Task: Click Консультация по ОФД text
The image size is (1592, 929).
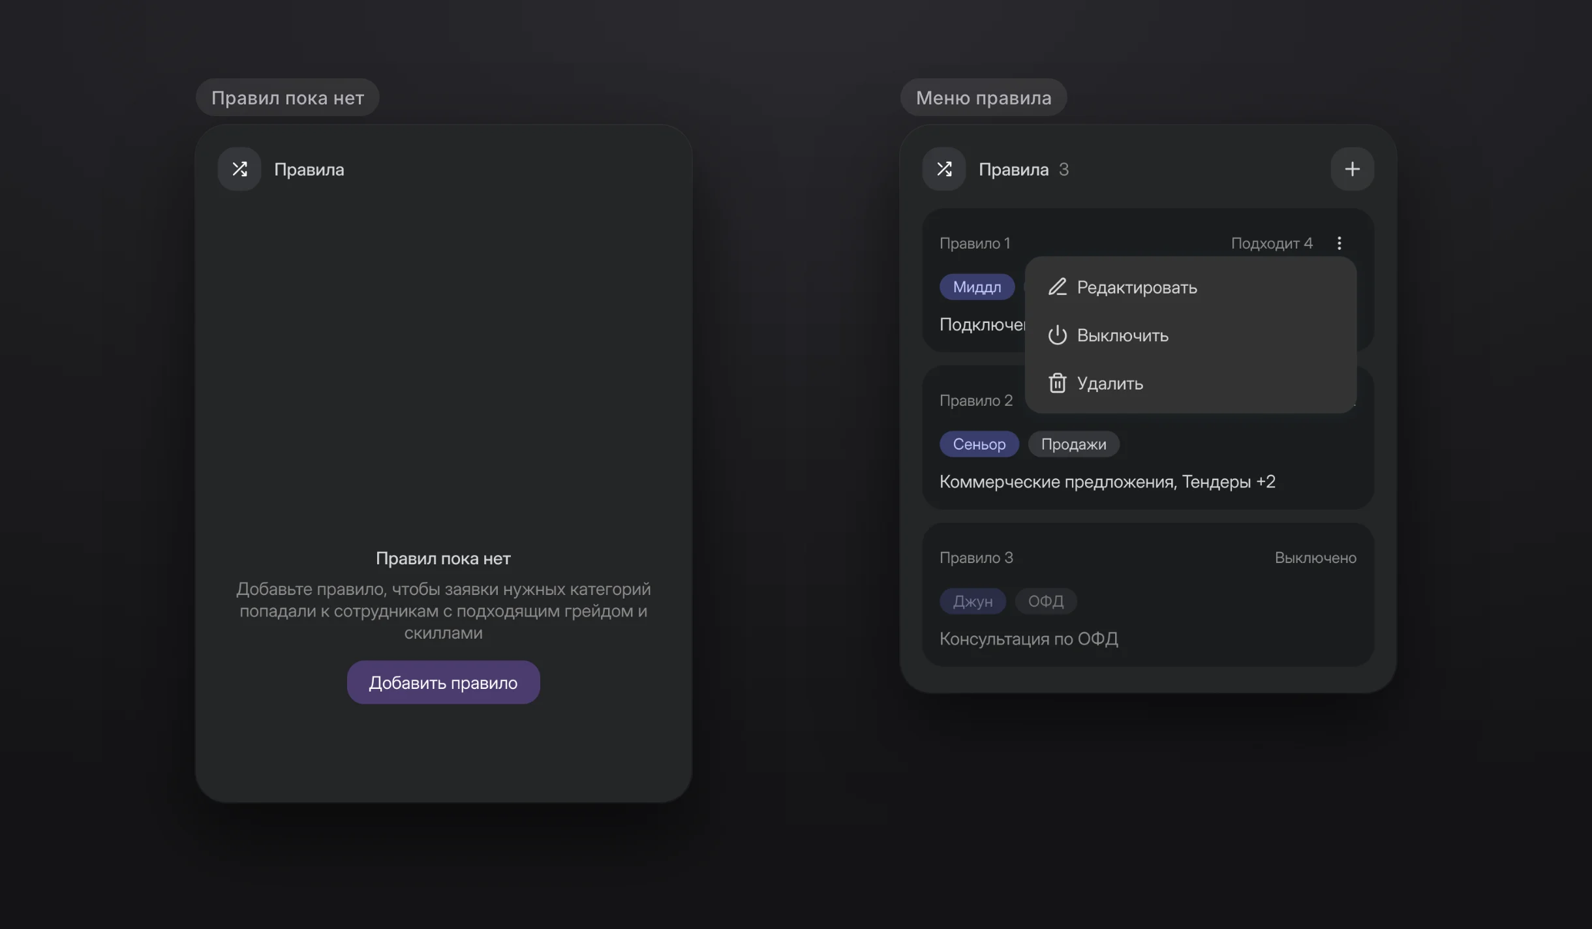Action: (x=1029, y=639)
